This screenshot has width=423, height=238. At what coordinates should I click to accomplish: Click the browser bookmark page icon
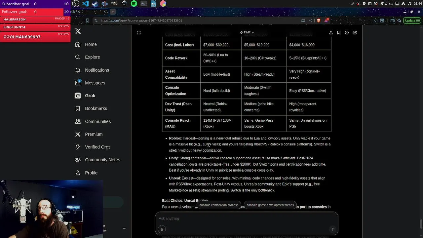pyautogui.click(x=88, y=20)
